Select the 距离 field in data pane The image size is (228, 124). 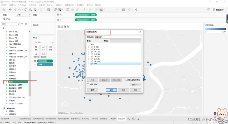click(18, 82)
